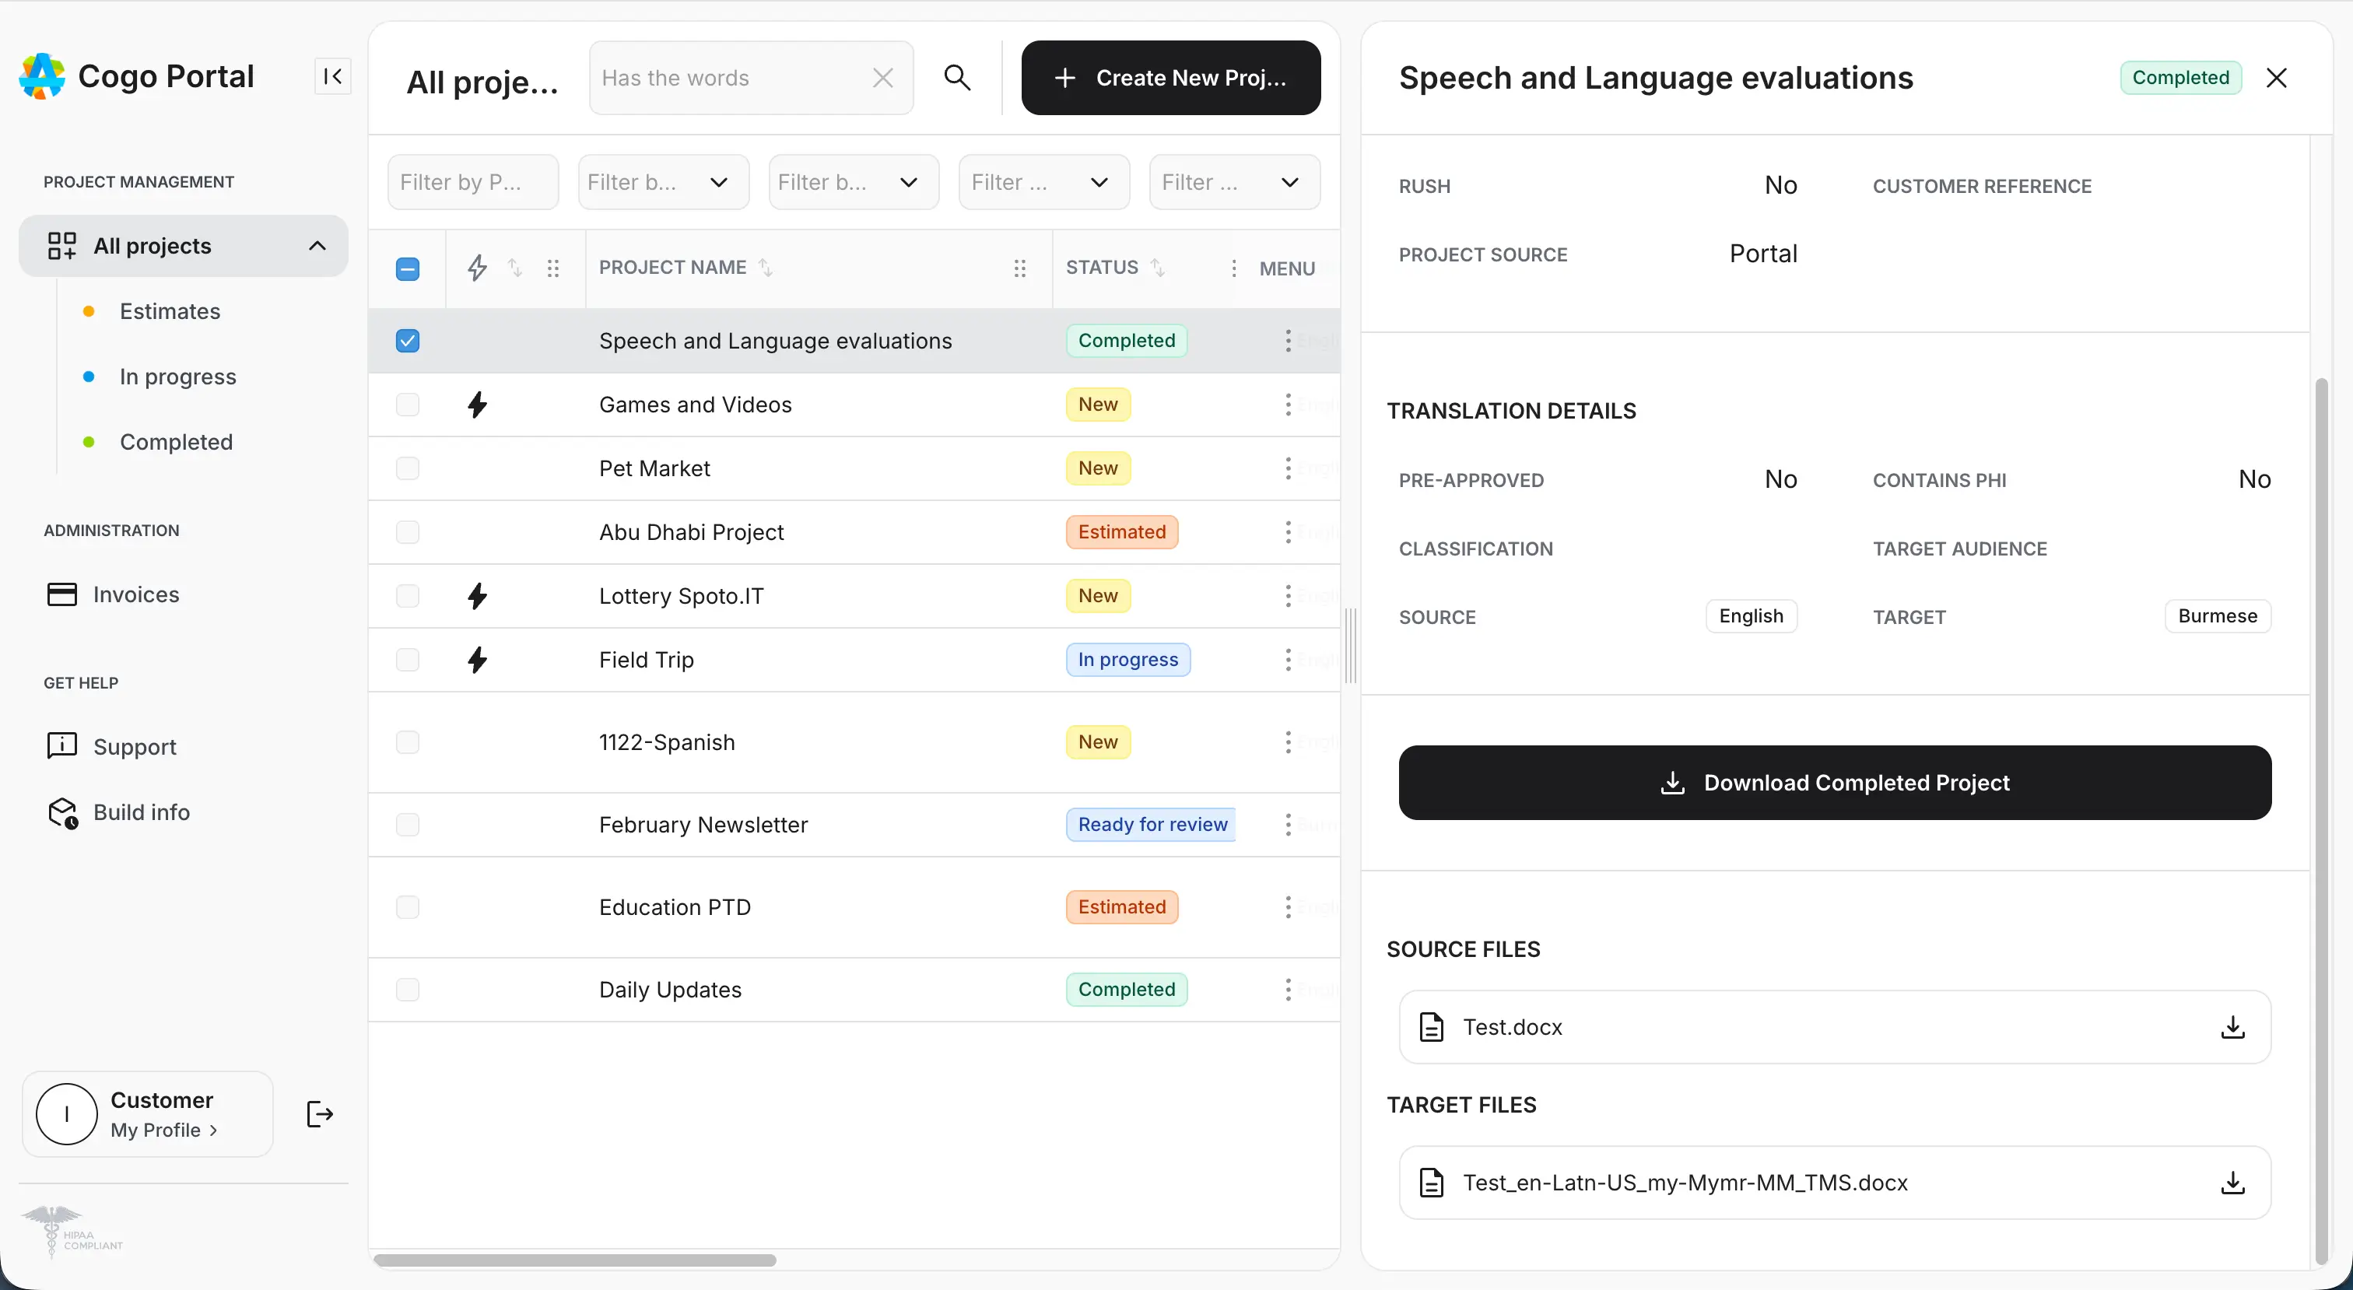Open row menu for Education PTD
The width and height of the screenshot is (2353, 1290).
(1288, 907)
